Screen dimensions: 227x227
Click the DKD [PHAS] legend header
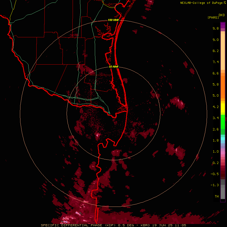pyautogui.click(x=216, y=16)
